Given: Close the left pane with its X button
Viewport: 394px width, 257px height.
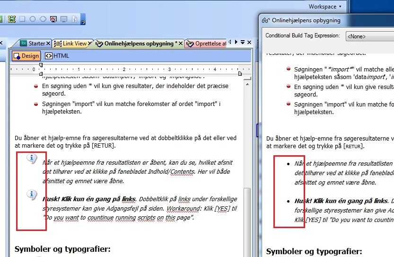Looking at the screenshot, I should point(1,43).
